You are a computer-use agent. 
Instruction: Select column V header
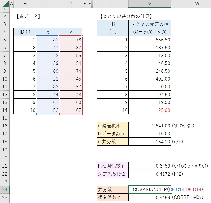point(150,4)
